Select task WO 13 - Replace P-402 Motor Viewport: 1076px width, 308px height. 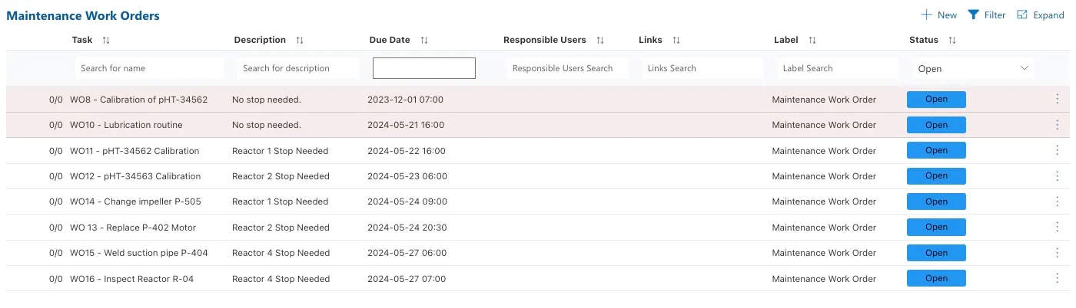(x=133, y=228)
